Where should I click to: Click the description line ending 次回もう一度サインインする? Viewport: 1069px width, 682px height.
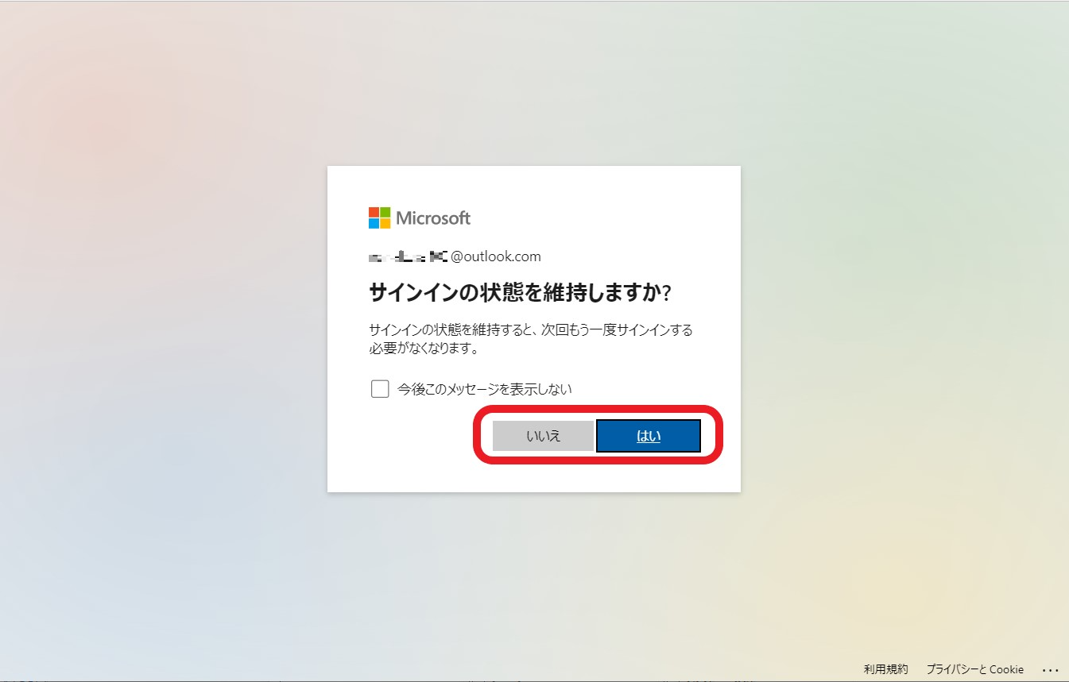pos(531,330)
